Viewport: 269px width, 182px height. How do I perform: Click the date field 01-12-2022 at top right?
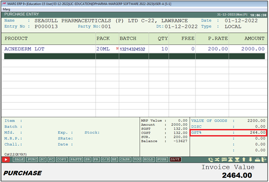pyautogui.click(x=241, y=21)
